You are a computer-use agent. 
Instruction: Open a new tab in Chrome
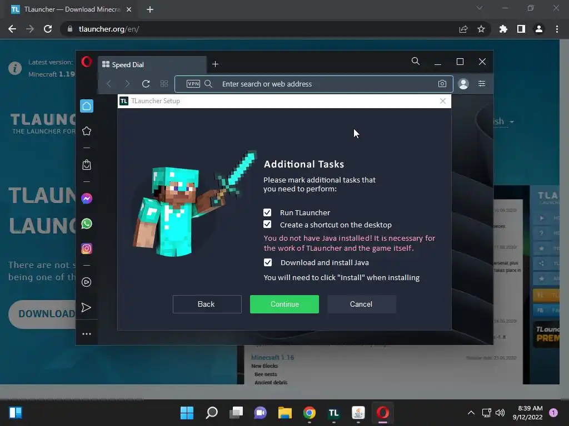(150, 9)
